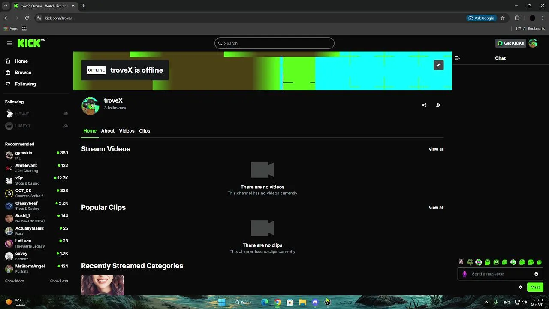Image resolution: width=549 pixels, height=309 pixels.
Task: Go back in browser history
Action: 6,18
